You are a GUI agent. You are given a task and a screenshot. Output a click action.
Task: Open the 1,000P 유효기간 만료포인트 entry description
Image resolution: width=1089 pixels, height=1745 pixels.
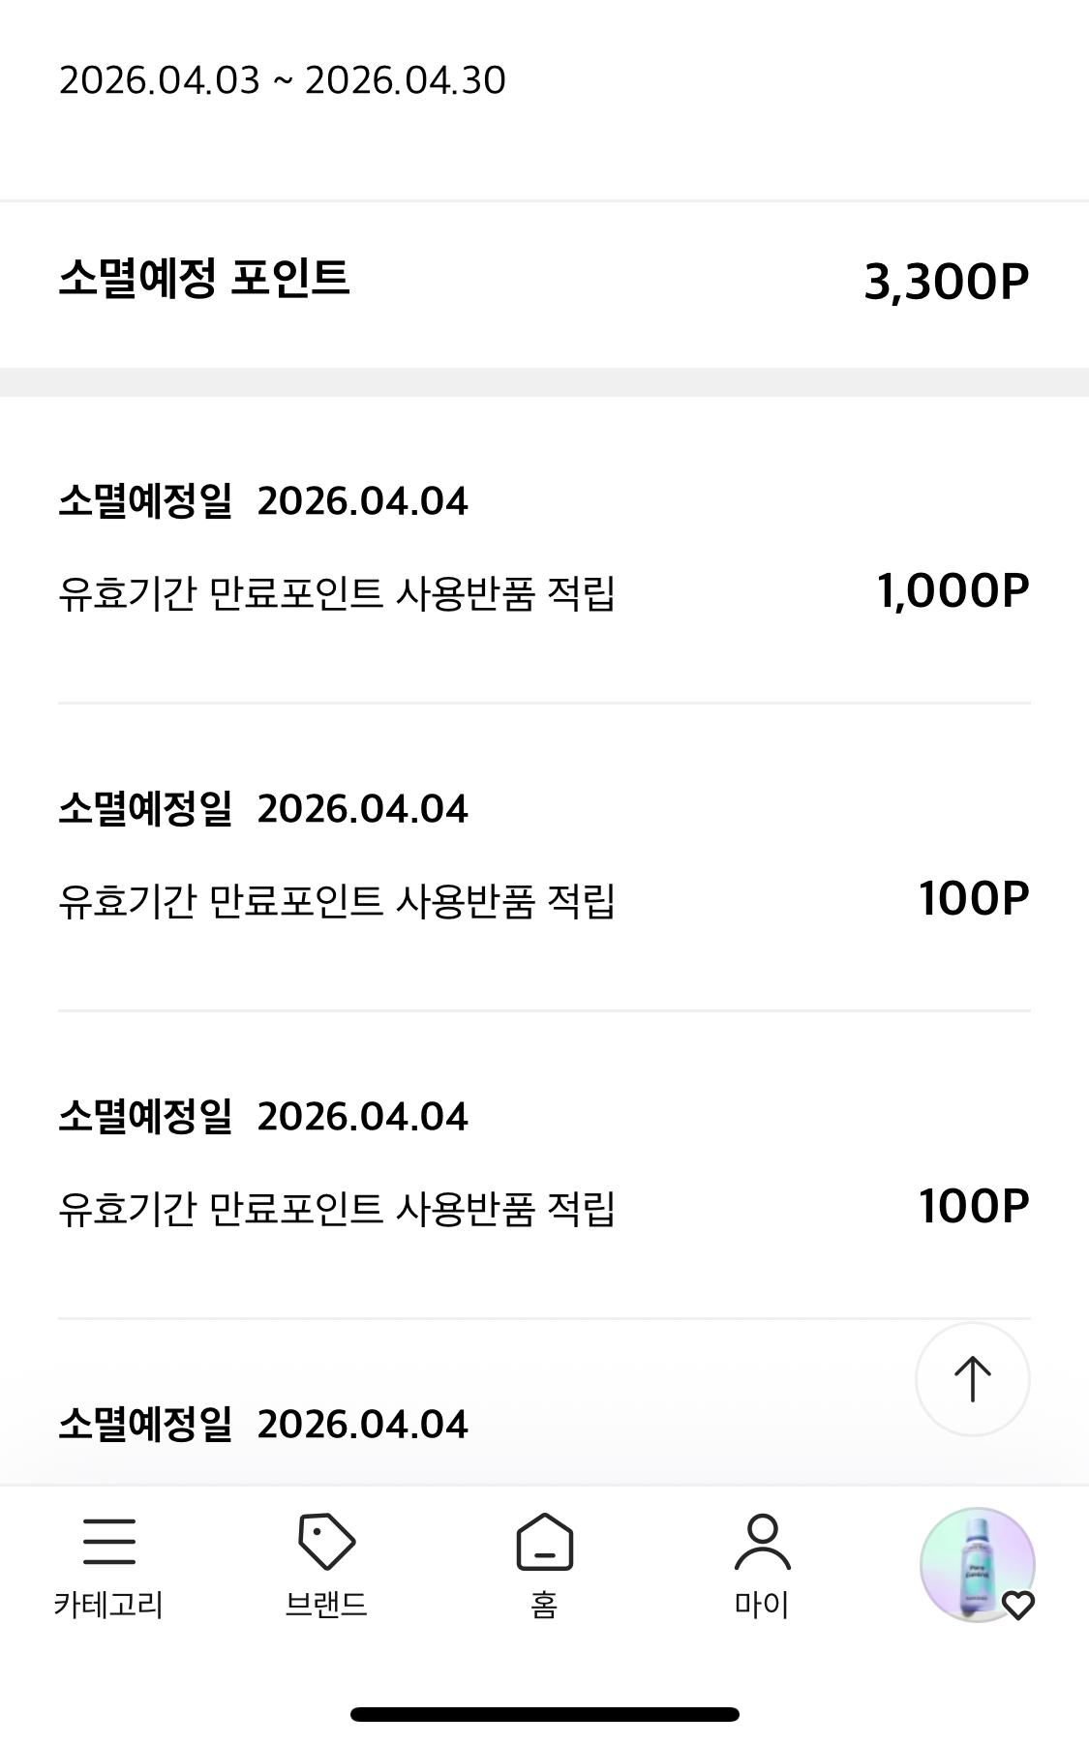coord(337,593)
